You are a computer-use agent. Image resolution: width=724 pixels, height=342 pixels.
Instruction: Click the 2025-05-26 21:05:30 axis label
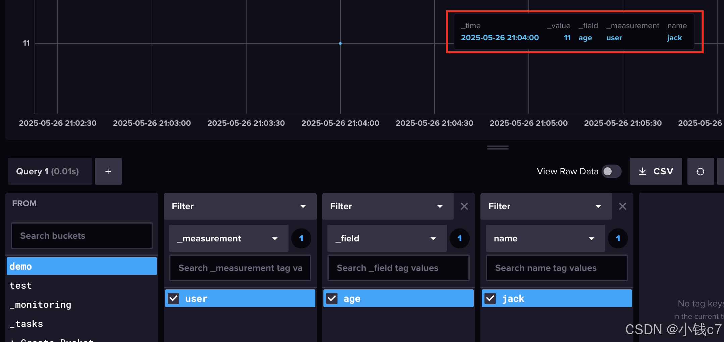[623, 123]
